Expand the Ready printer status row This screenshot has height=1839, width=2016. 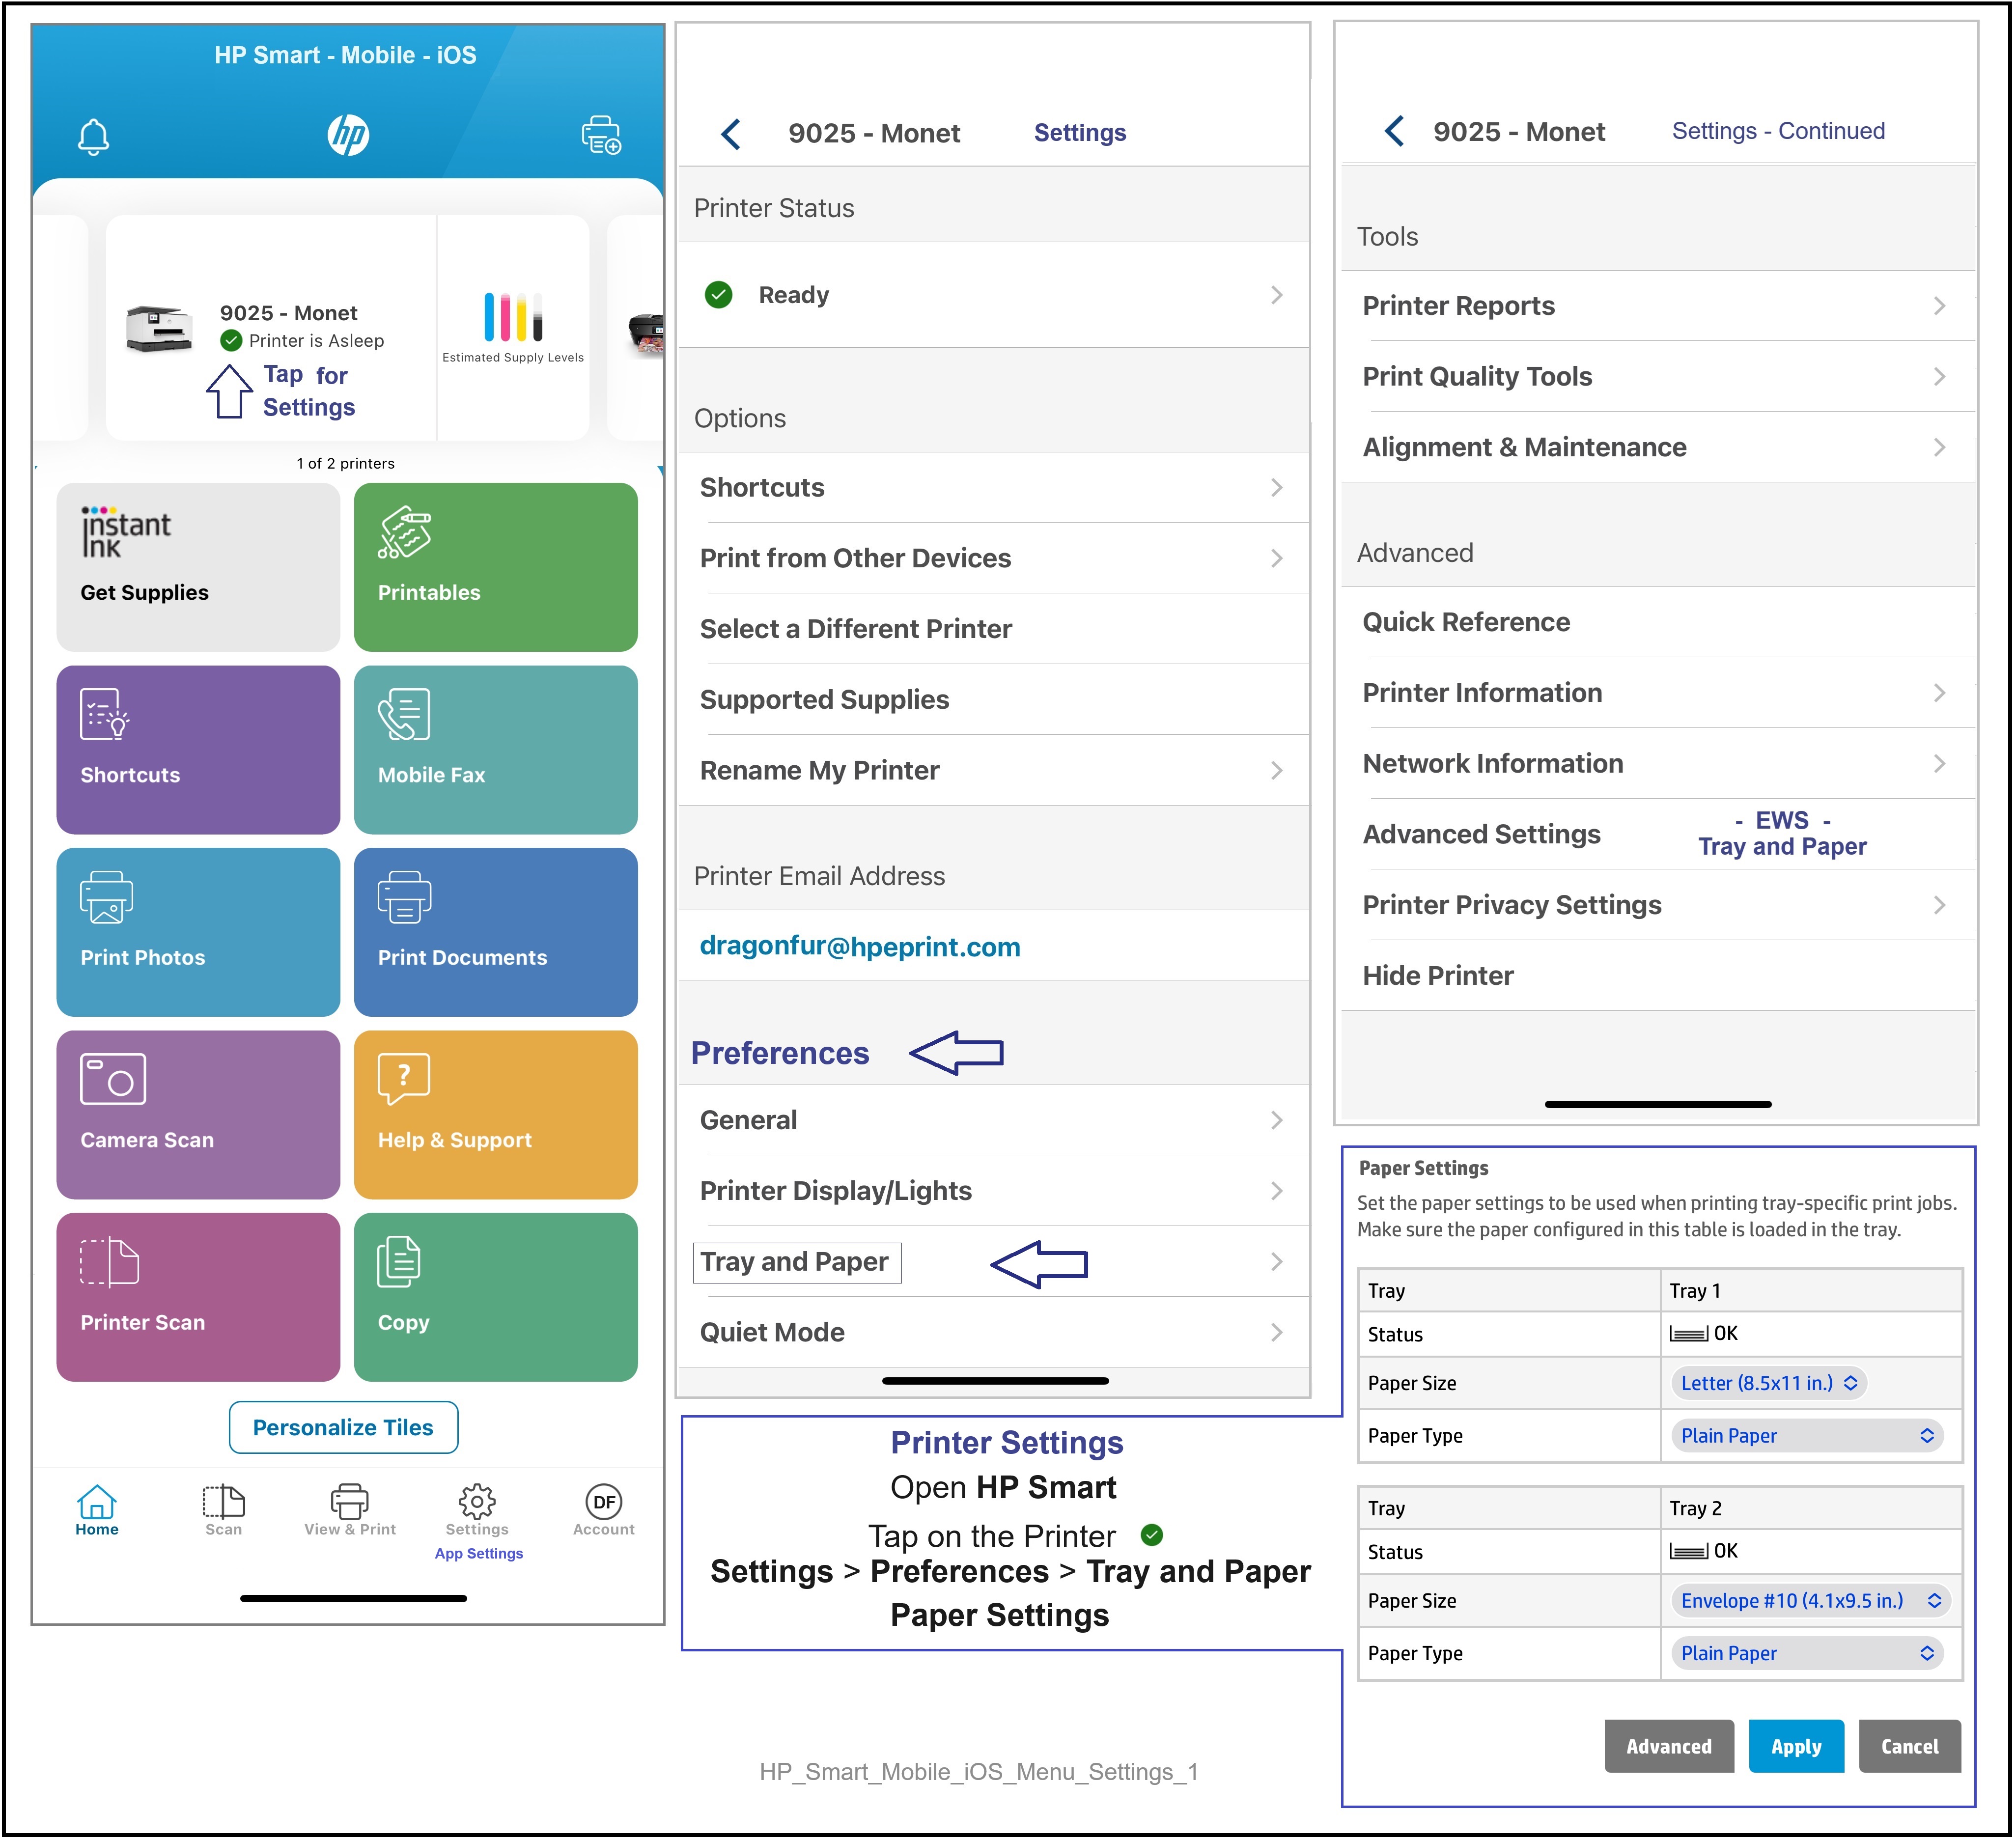click(994, 295)
